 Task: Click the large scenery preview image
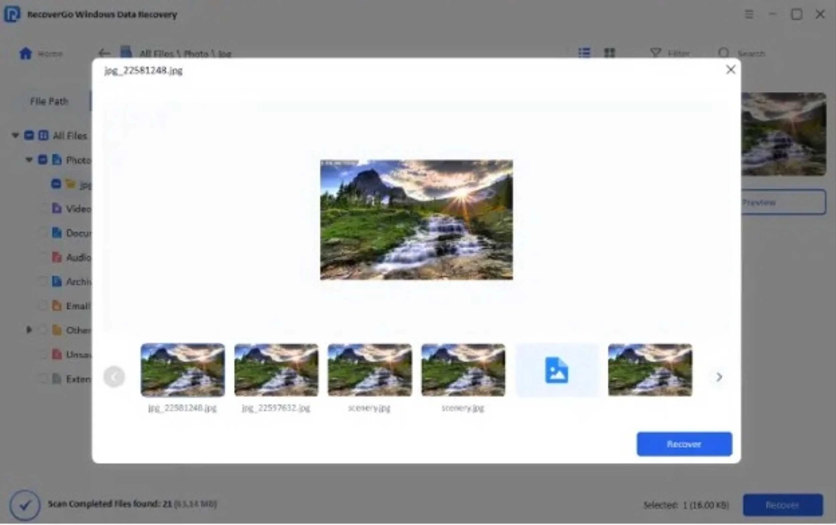coord(416,219)
